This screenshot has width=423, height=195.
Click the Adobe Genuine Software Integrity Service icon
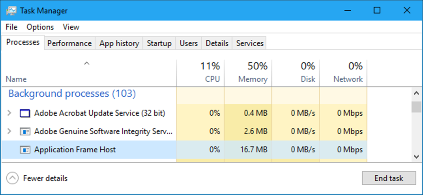coord(25,131)
